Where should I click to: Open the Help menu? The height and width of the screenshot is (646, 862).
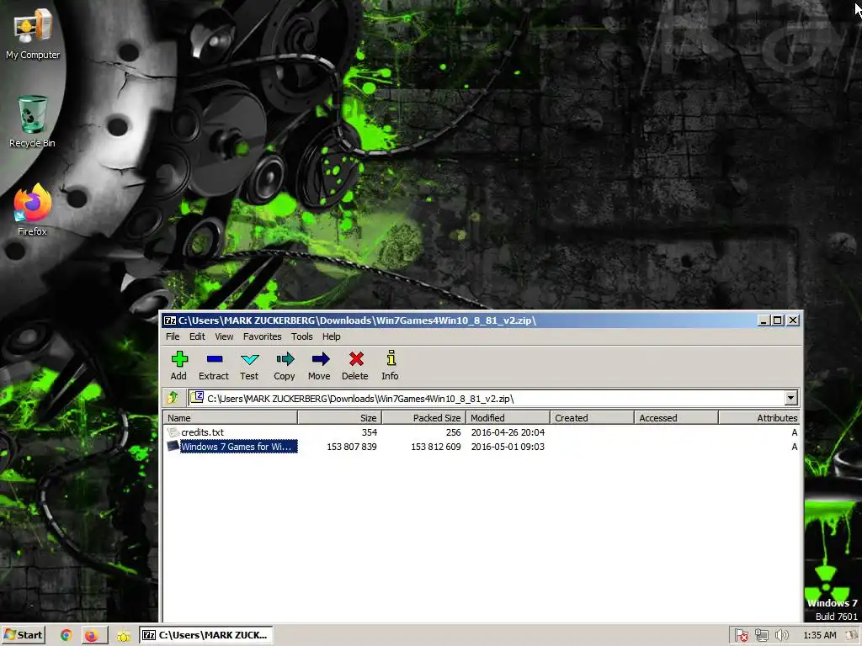(331, 336)
